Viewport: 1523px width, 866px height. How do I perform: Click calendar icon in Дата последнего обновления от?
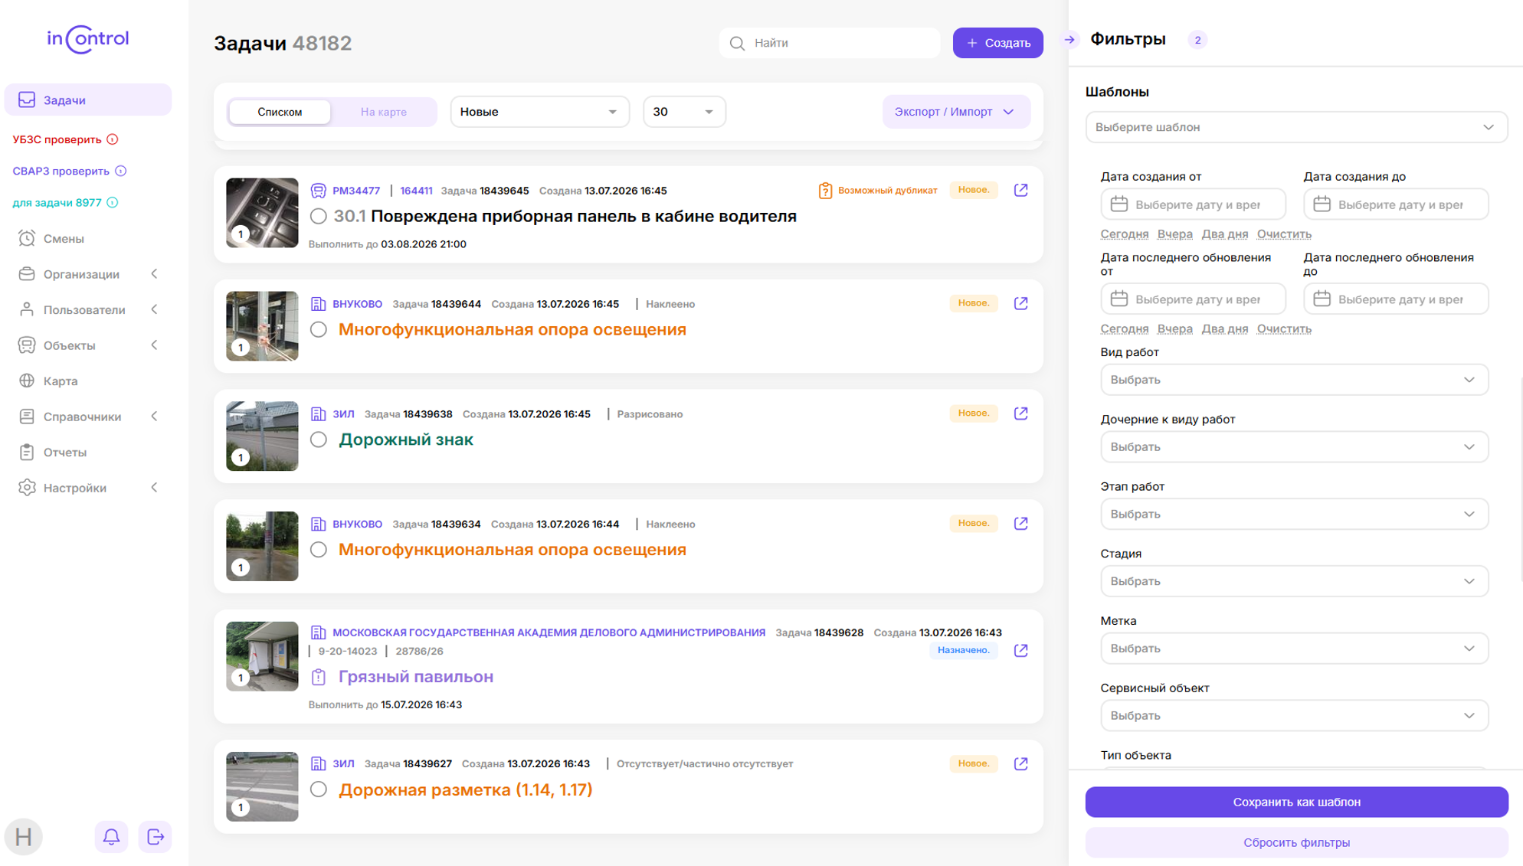pos(1119,299)
